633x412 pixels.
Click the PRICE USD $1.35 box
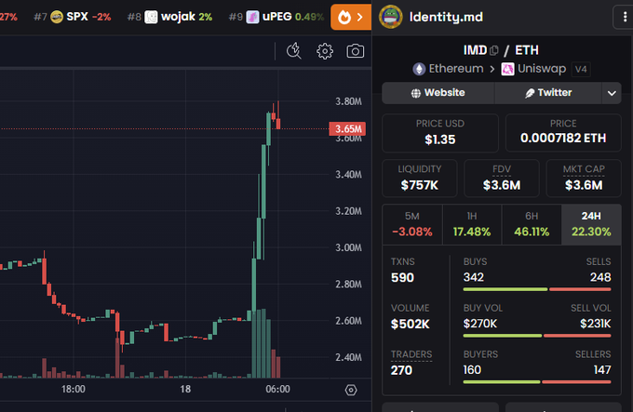point(440,133)
